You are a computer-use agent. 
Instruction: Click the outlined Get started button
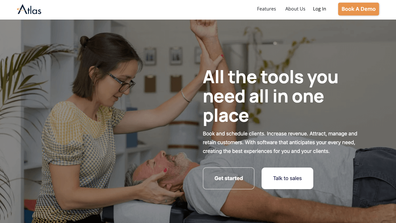(229, 178)
